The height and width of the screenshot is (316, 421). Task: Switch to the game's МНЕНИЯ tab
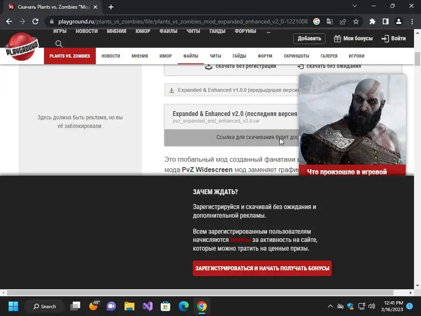pos(140,56)
